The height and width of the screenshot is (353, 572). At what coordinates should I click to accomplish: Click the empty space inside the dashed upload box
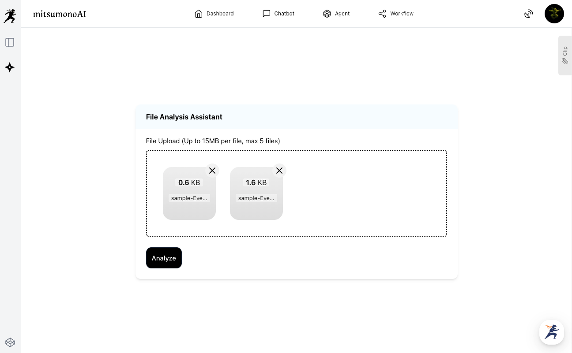(366, 194)
